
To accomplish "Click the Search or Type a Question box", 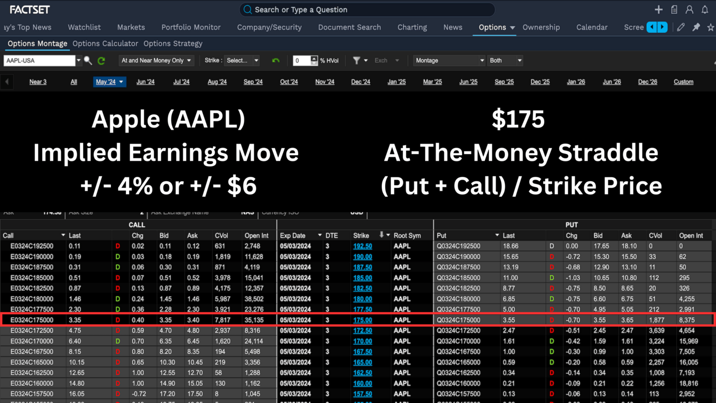I will coord(367,9).
